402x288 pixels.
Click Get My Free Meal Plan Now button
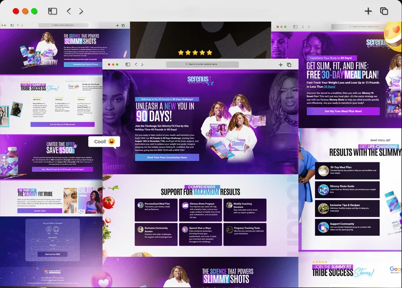click(x=343, y=111)
